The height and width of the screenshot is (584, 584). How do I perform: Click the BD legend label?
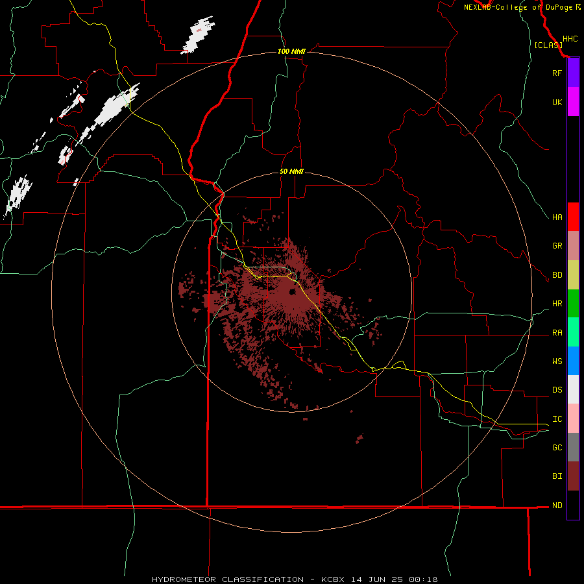(557, 275)
